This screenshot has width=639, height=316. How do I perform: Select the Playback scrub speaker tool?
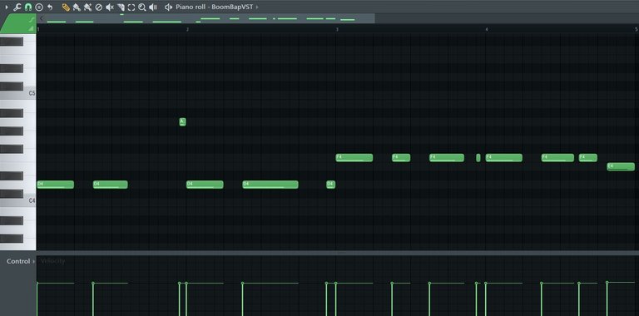coord(153,7)
